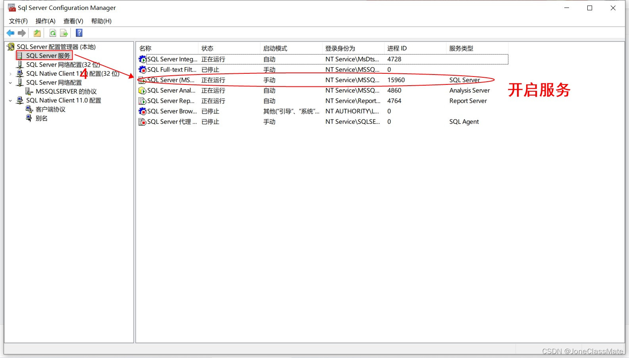Collapse SQL Native Client 11.0 配置 node
This screenshot has height=358, width=629.
(10, 101)
